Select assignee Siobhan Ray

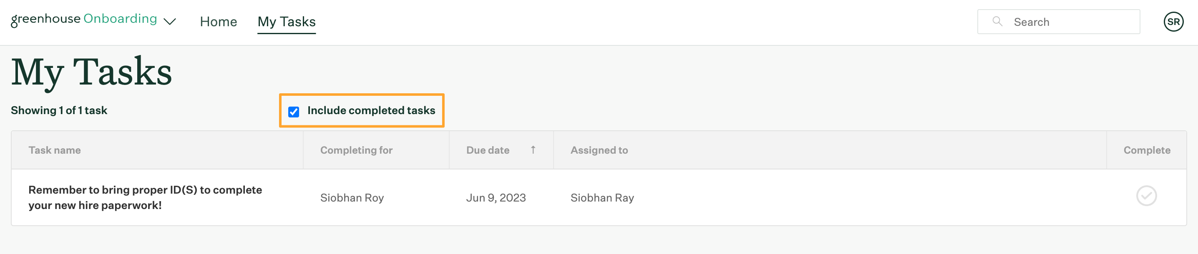coord(602,198)
